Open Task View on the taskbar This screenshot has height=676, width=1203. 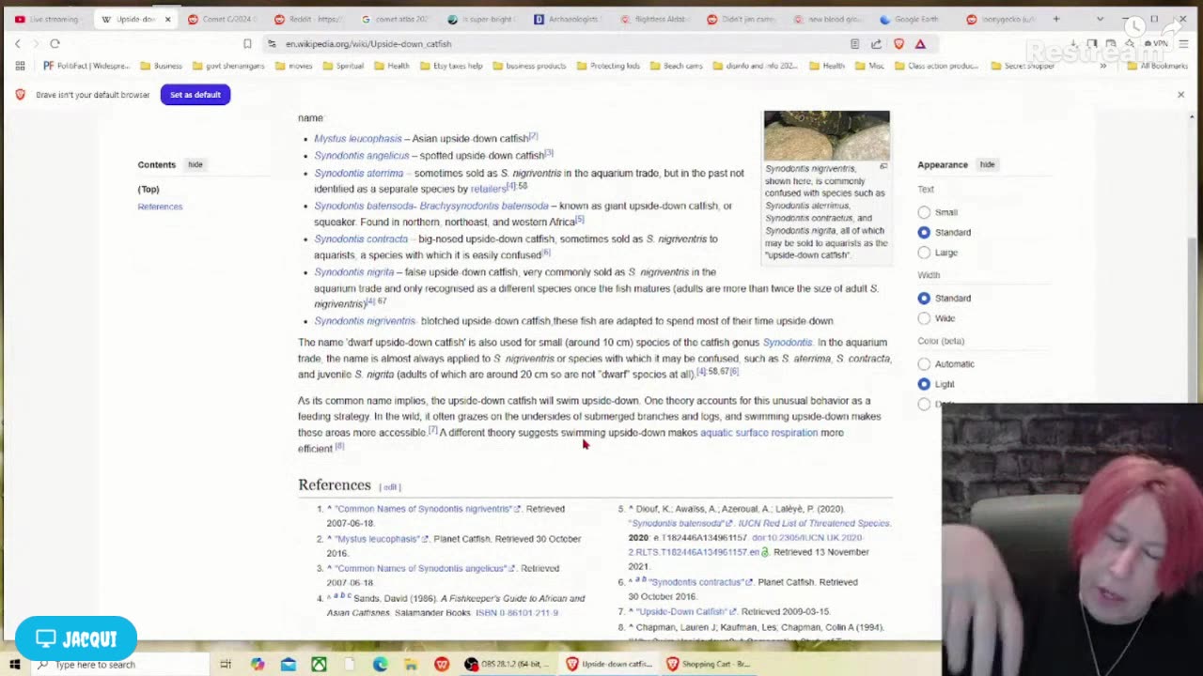tap(226, 664)
